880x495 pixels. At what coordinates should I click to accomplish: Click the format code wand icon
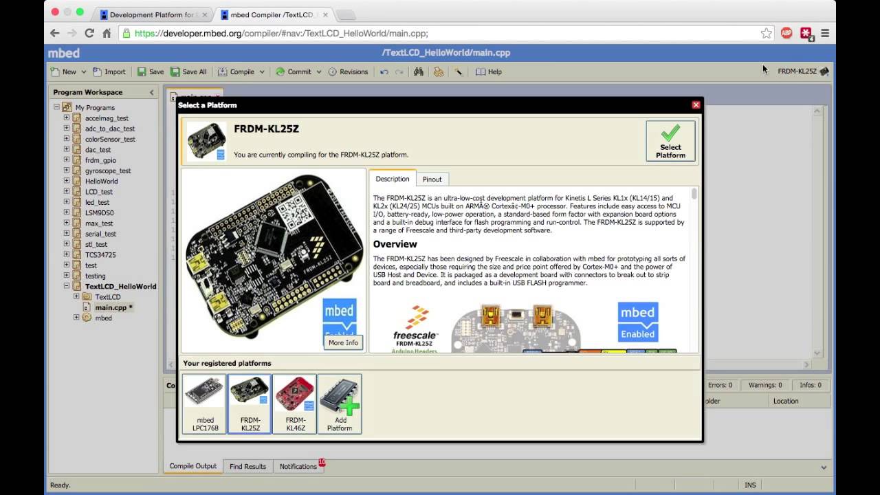(x=458, y=71)
